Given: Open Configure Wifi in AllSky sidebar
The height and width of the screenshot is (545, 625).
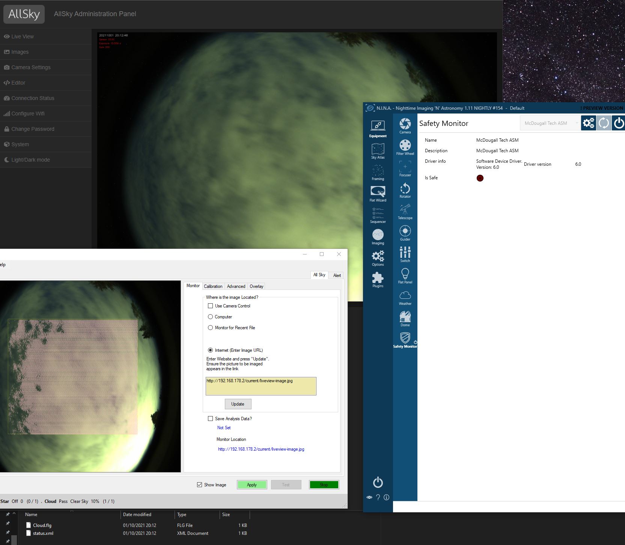Looking at the screenshot, I should pos(46,114).
